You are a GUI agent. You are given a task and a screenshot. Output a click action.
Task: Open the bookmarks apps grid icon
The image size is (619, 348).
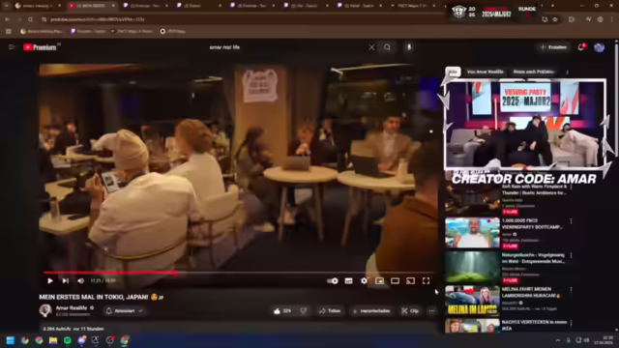(x=9, y=31)
